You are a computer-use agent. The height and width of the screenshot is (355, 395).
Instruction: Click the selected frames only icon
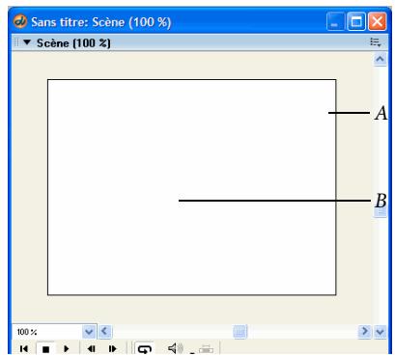click(x=206, y=349)
